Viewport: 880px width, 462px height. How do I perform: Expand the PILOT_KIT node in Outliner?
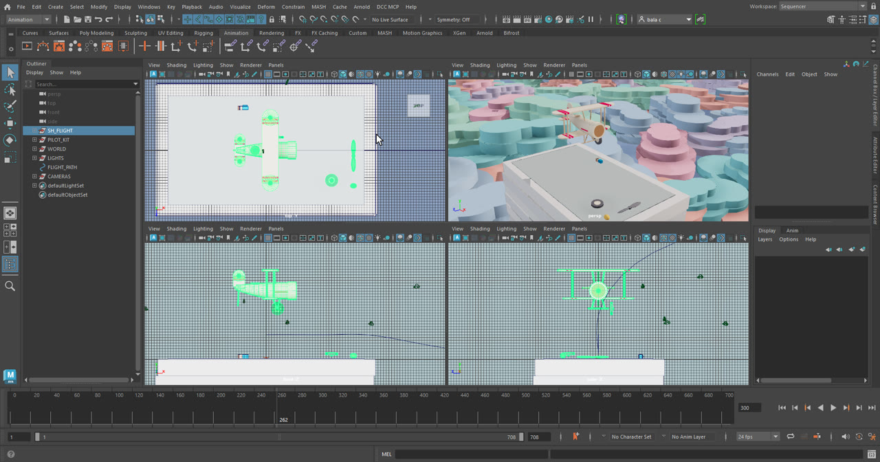coord(34,140)
